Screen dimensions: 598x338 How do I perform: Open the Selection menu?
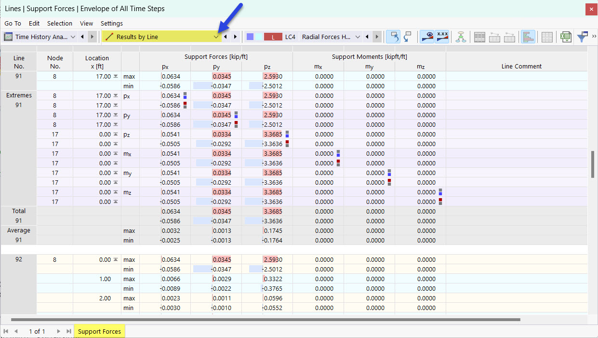[x=60, y=23]
